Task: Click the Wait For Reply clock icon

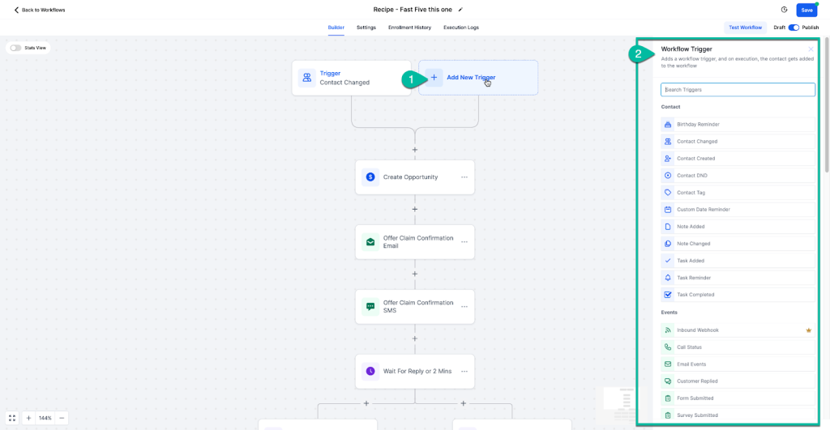Action: (370, 371)
